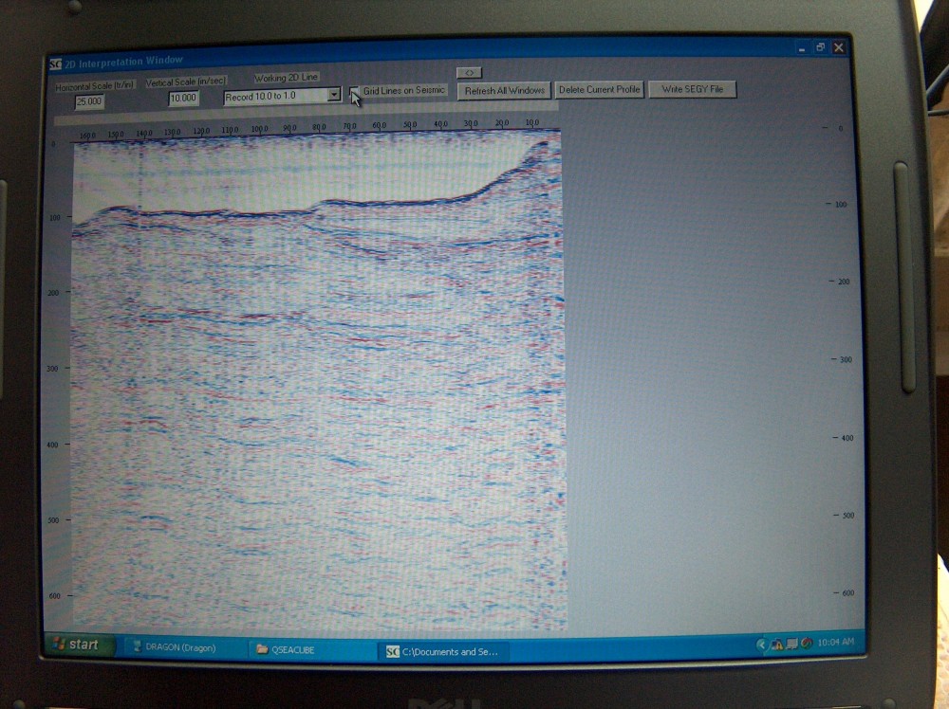
Task: Restore down the 2D Interpretation Window
Action: (820, 47)
